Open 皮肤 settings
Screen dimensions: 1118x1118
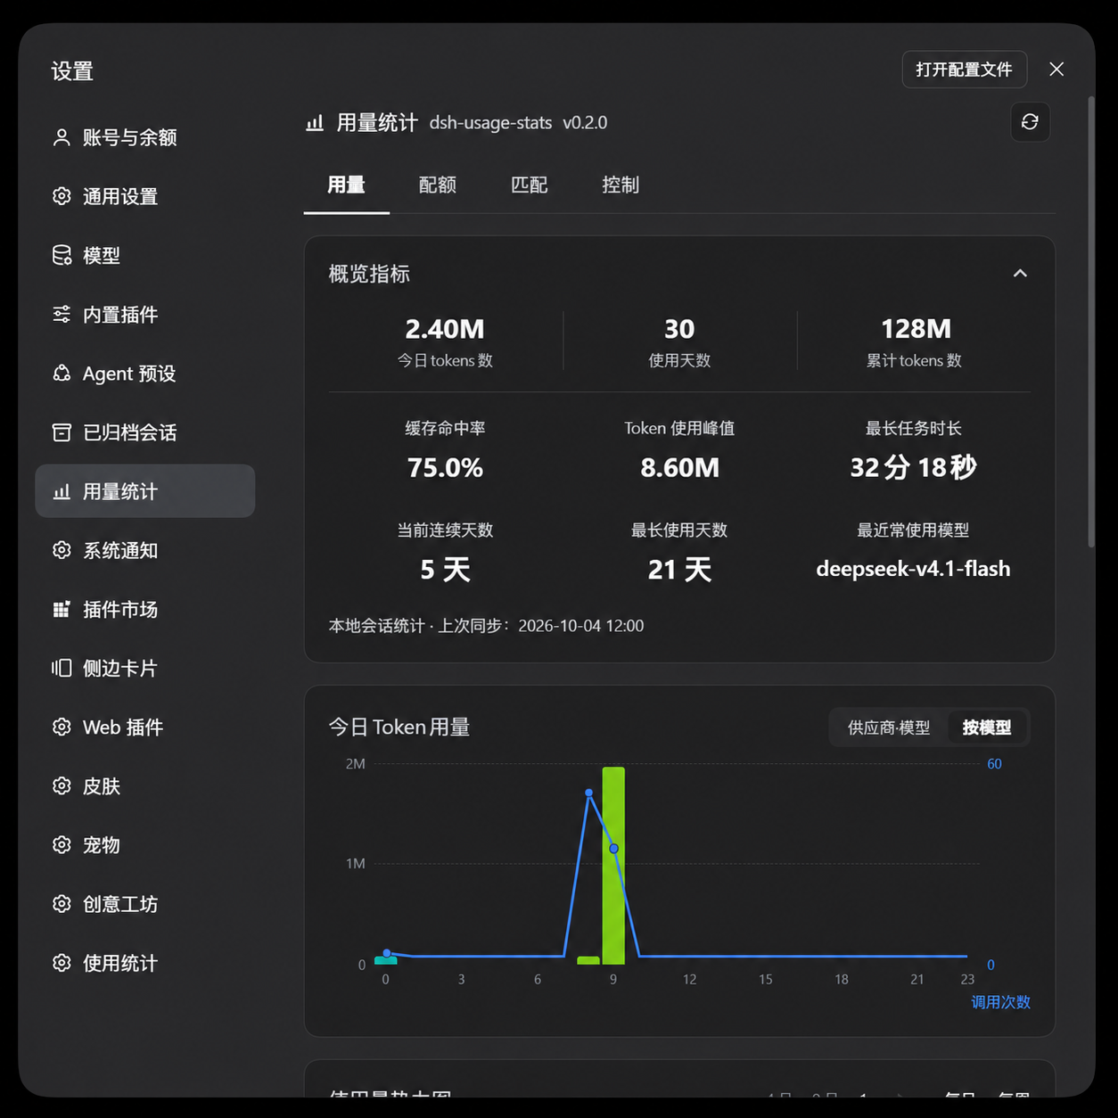click(x=145, y=785)
